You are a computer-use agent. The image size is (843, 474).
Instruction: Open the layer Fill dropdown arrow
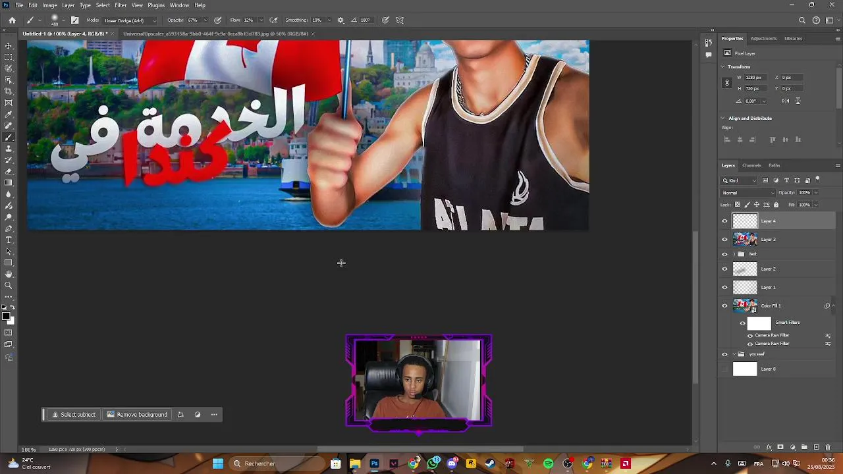[815, 205]
